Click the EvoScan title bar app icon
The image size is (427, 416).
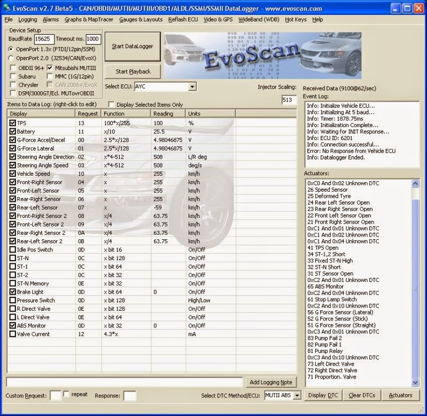(x=6, y=8)
